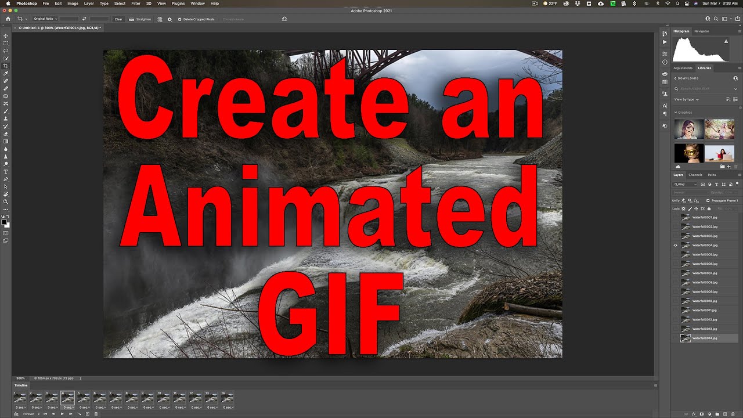Image resolution: width=743 pixels, height=418 pixels.
Task: Open the Filter menu
Action: [x=135, y=3]
